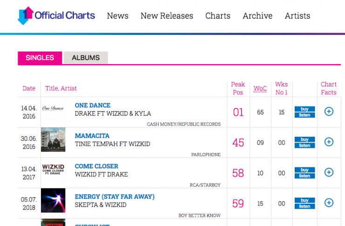The height and width of the screenshot is (226, 345).
Task: Click the Come Closer album cover thumbnail
Action: pyautogui.click(x=53, y=170)
